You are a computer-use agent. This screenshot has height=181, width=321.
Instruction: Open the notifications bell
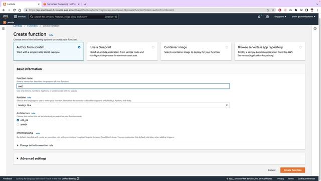[x=259, y=17]
